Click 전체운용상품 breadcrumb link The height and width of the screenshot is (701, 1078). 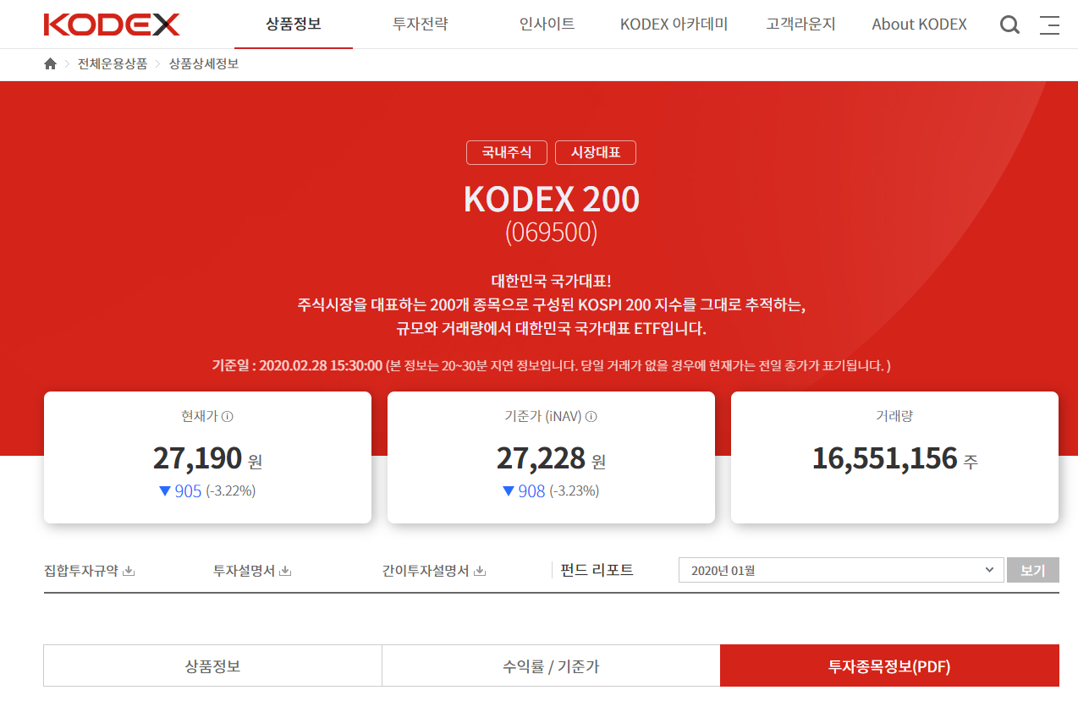tap(113, 63)
